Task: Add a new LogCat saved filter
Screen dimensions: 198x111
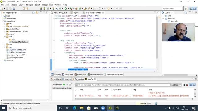Action: point(64,84)
